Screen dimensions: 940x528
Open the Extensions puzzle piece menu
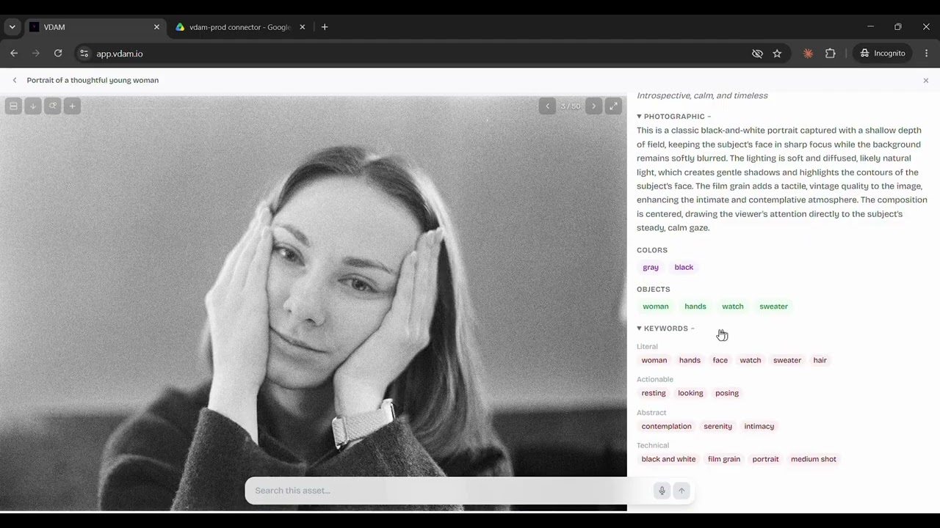coord(831,54)
